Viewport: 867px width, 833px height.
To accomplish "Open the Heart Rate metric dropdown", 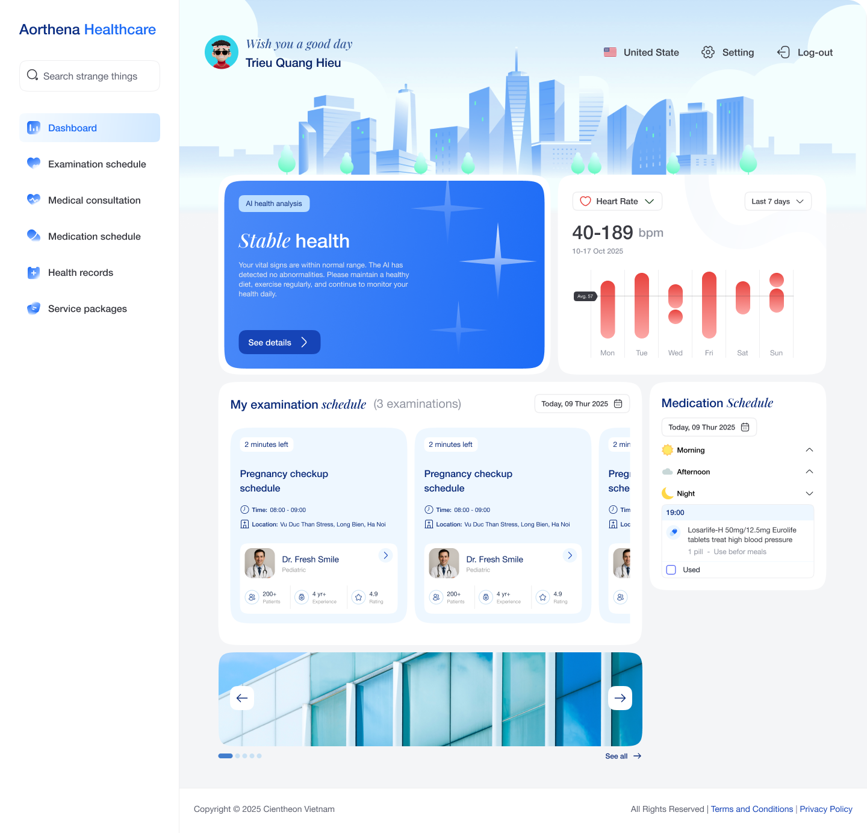I will click(x=649, y=201).
